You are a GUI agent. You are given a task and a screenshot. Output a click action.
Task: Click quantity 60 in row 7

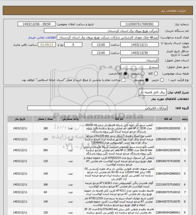click(x=46, y=192)
